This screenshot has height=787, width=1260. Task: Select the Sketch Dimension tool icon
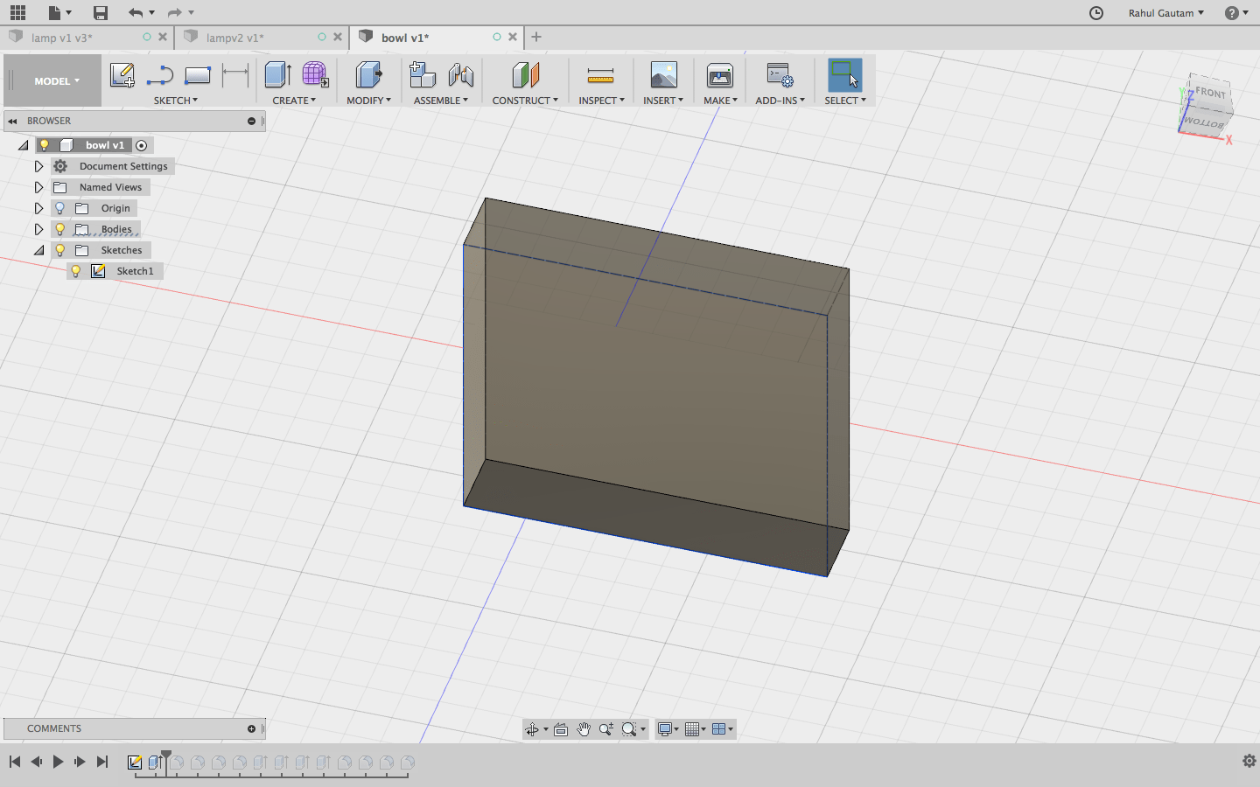235,75
